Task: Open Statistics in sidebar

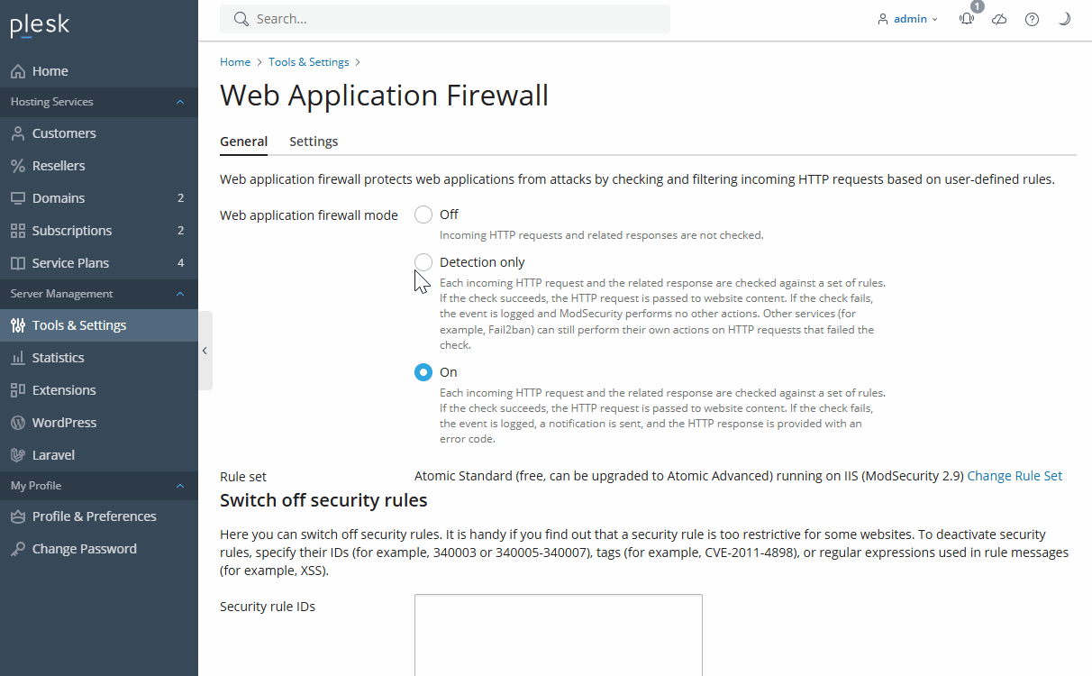Action: (99, 358)
